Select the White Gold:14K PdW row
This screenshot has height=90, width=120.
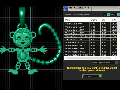(91, 55)
